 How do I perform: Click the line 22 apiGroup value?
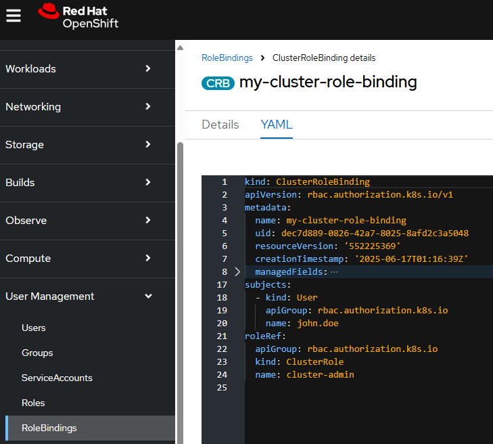tap(372, 349)
